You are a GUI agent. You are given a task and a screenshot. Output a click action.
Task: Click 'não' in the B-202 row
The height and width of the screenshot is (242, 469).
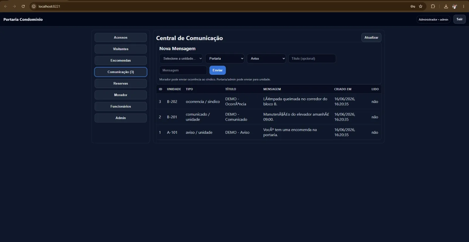pos(375,101)
